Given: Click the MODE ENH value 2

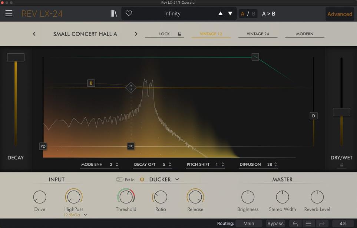Looking at the screenshot, I should tap(111, 165).
